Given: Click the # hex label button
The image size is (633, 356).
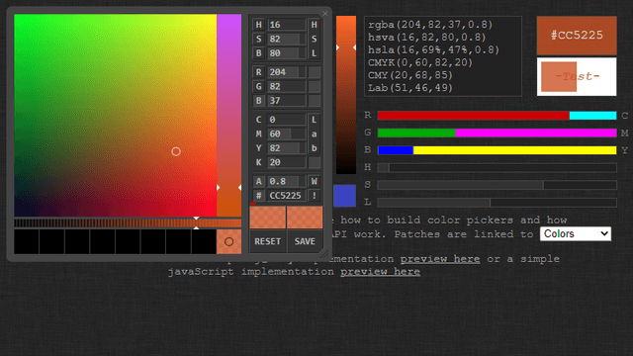Looking at the screenshot, I should pos(259,196).
